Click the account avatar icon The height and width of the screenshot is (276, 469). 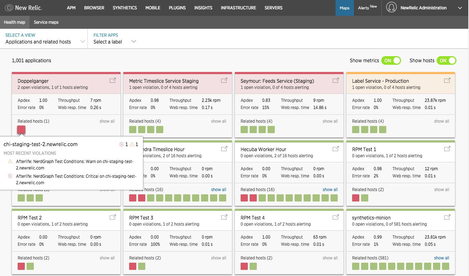click(x=391, y=8)
